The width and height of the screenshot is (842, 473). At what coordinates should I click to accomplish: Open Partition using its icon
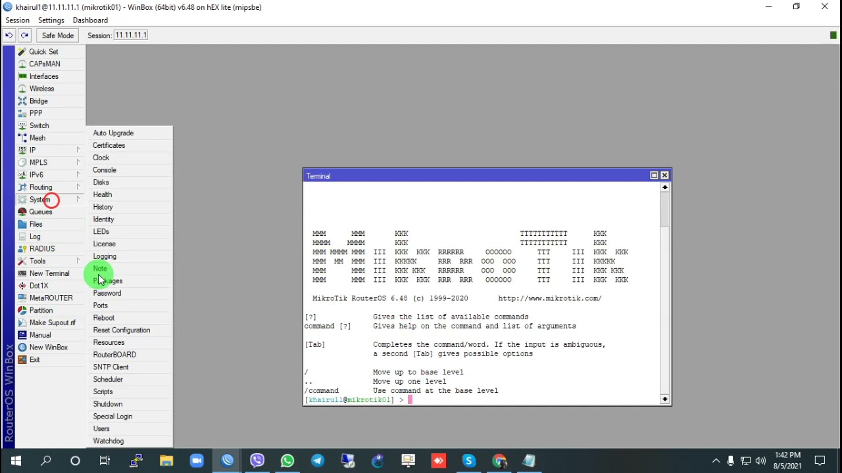click(22, 310)
